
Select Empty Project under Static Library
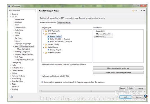click(x=55, y=50)
